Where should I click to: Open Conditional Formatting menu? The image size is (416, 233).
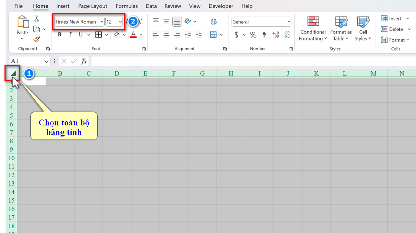(313, 29)
